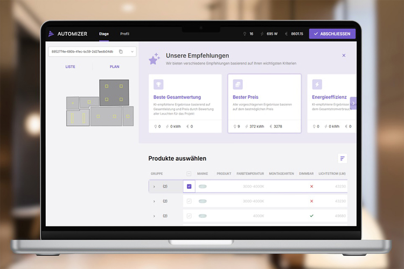Open the project ID dropdown

tap(132, 52)
